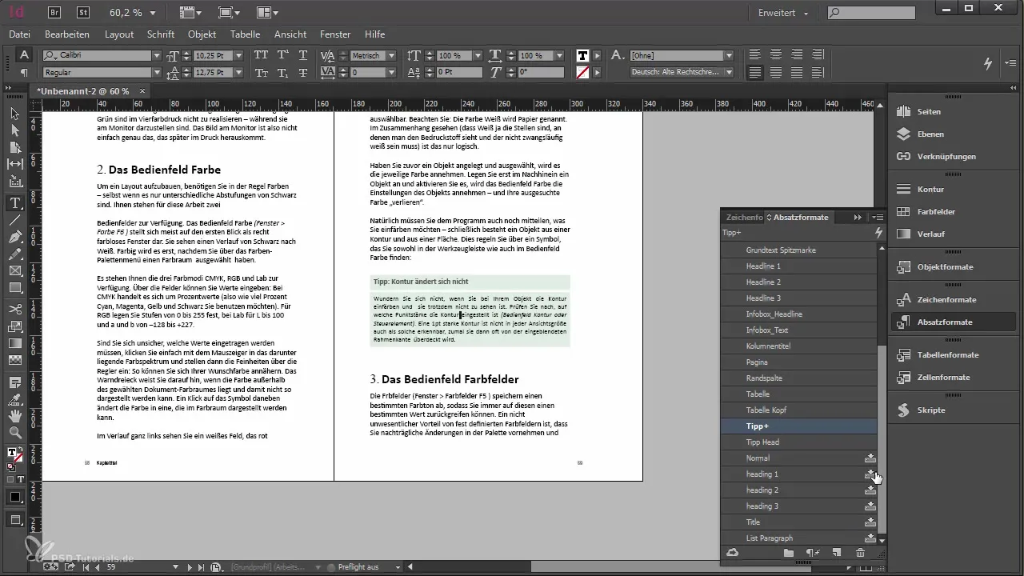The width and height of the screenshot is (1024, 576).
Task: Select the Pen tool
Action: [14, 238]
